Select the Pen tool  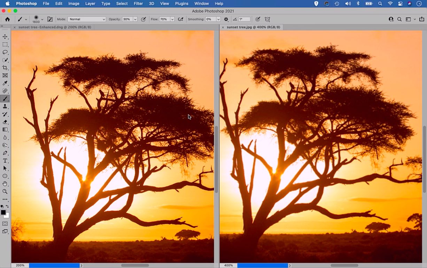[5, 152]
